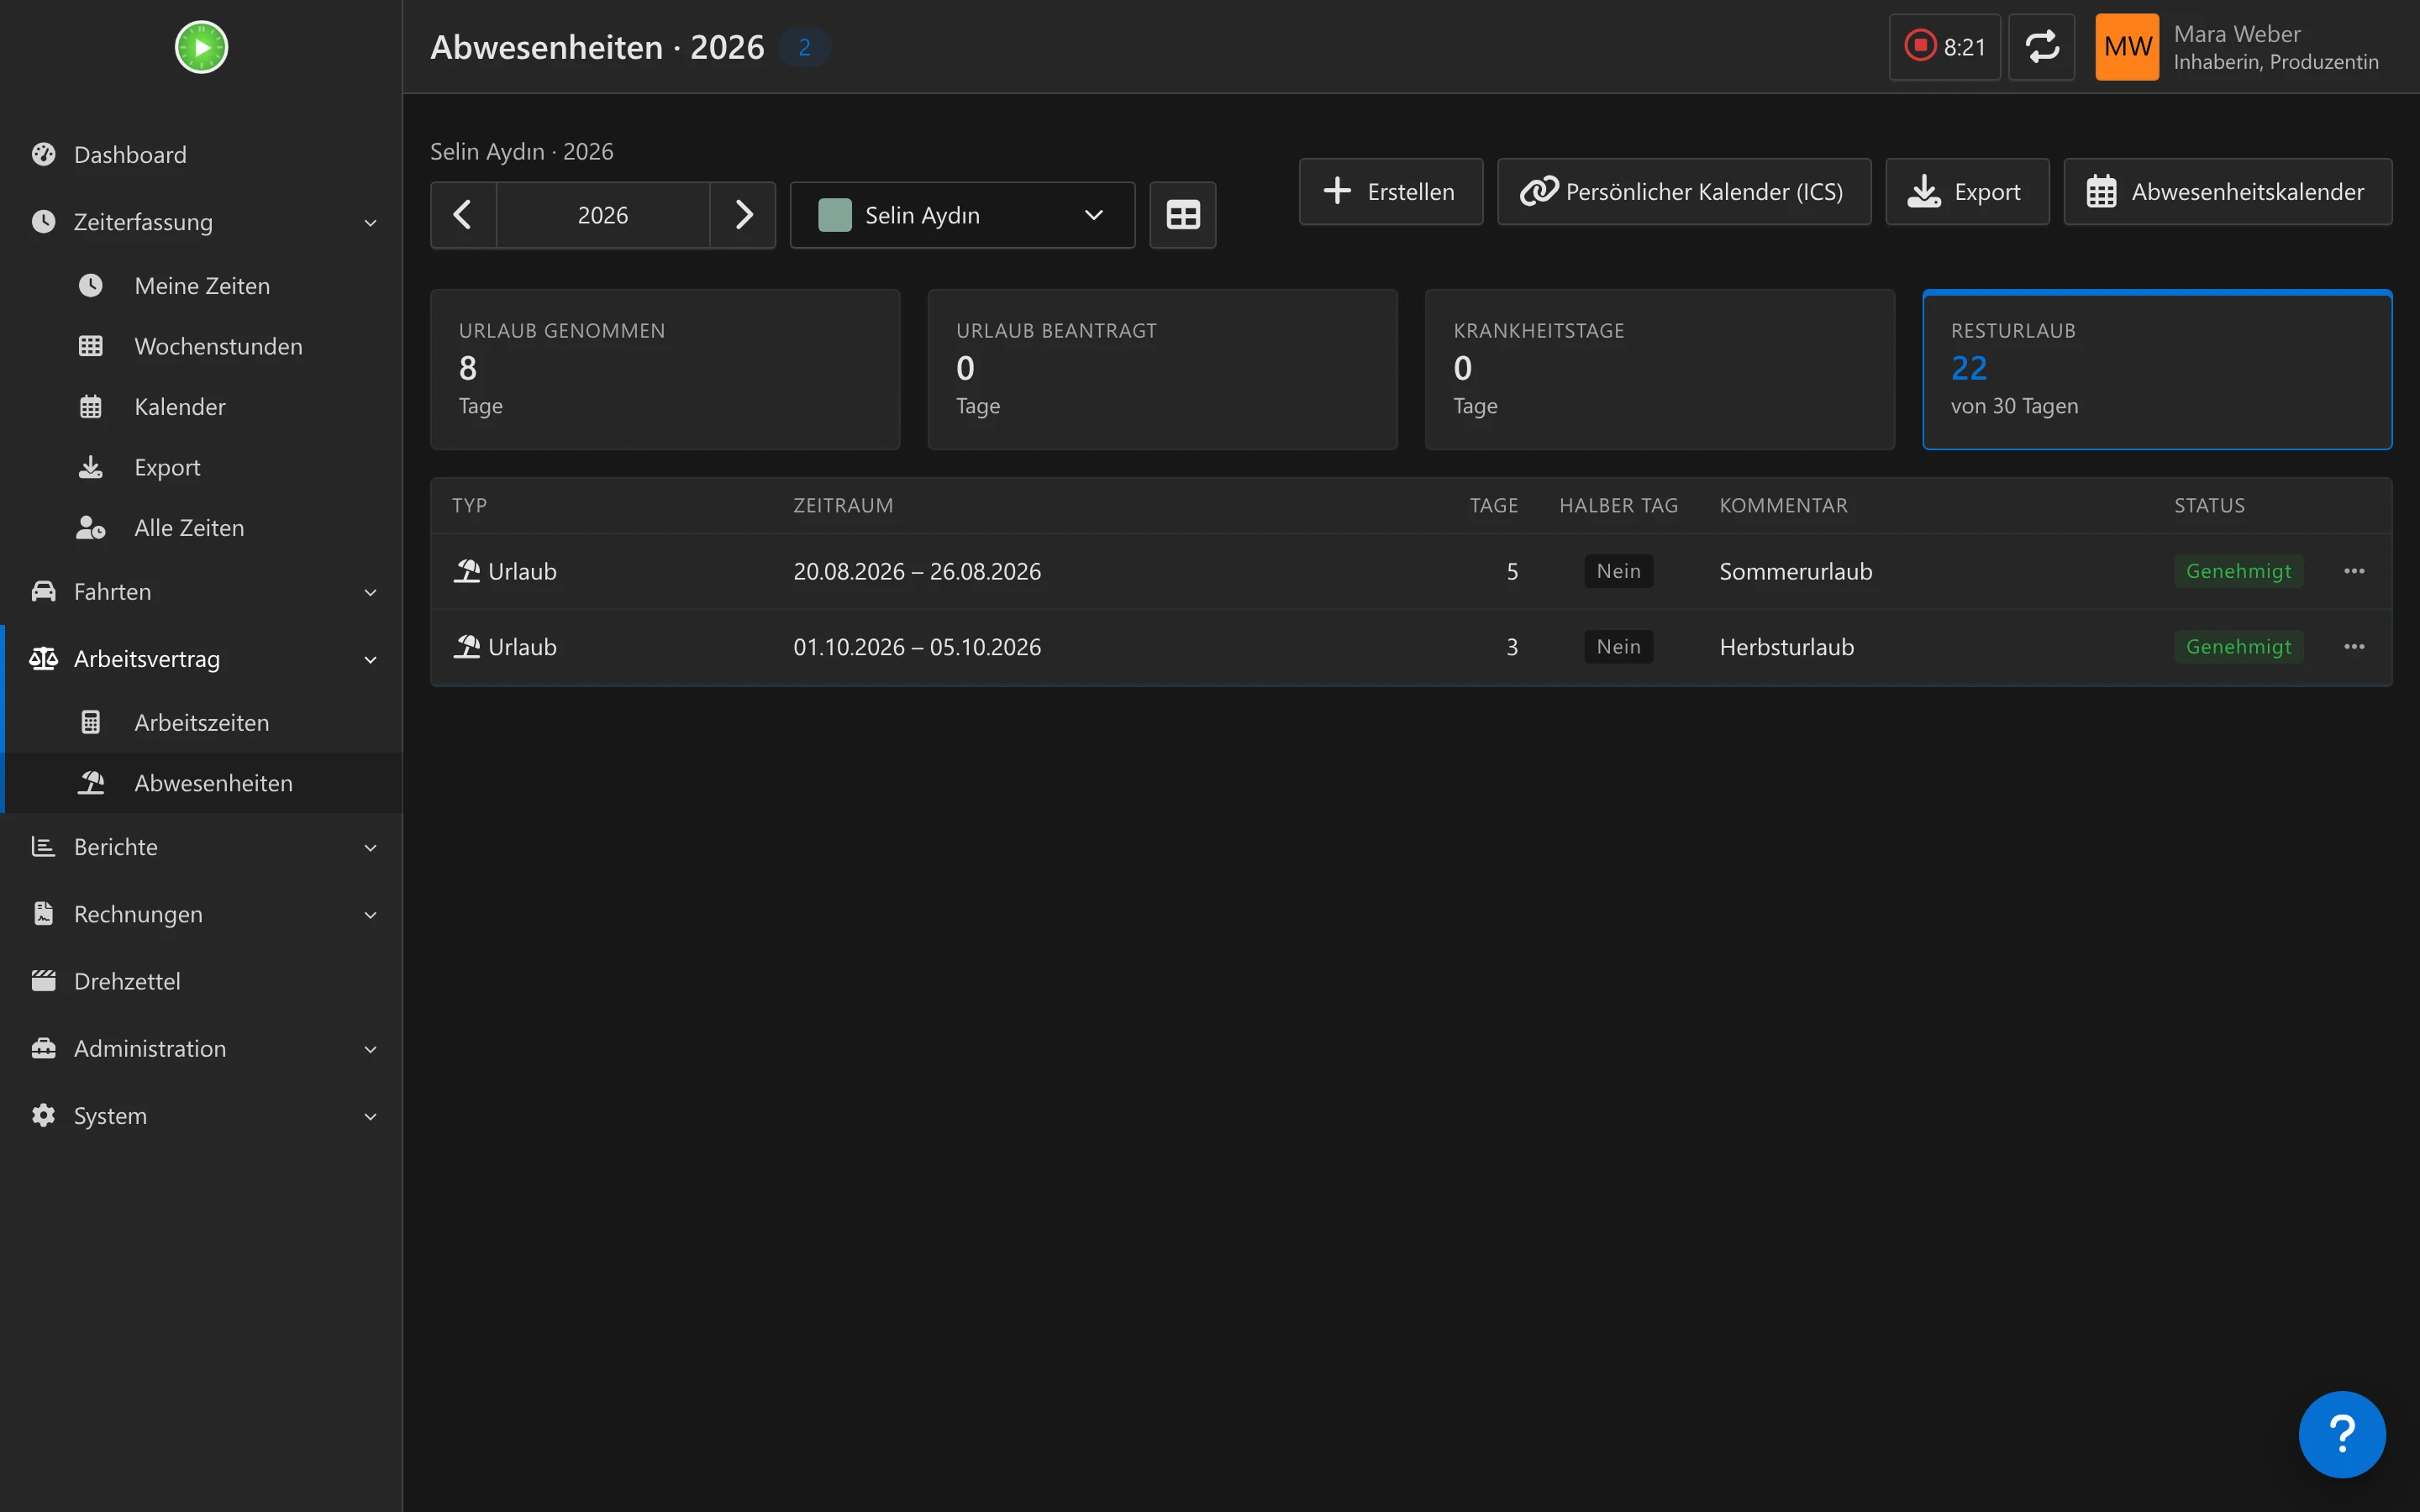Click the Zeitraum column header
The image size is (2420, 1512).
(843, 505)
